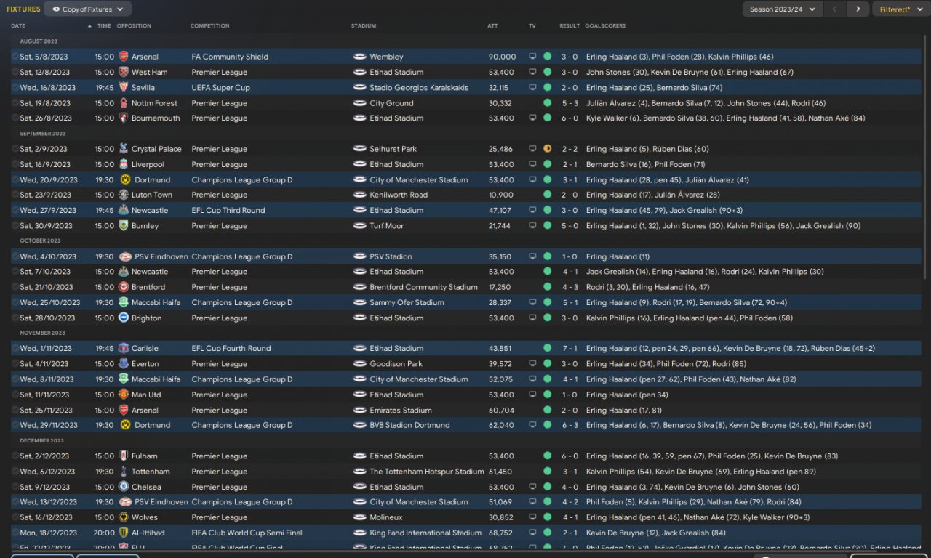This screenshot has width=931, height=558.
Task: Click the PSV Eindhoven badge in October
Action: 125,256
